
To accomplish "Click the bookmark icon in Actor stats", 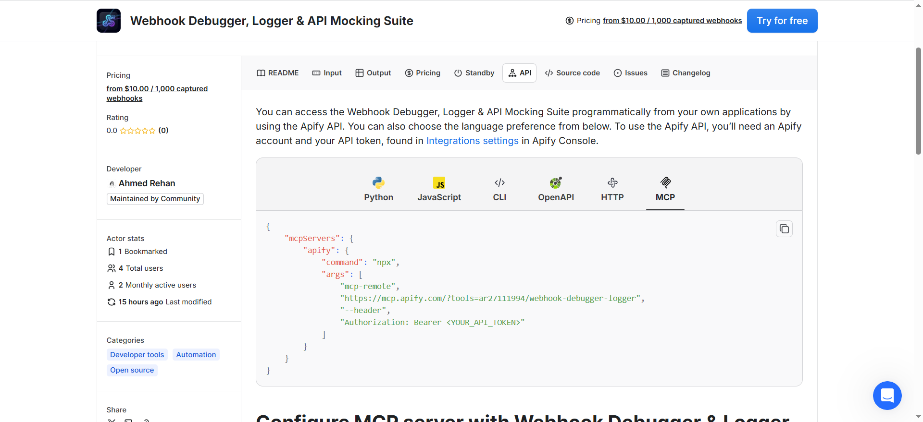I will (112, 252).
